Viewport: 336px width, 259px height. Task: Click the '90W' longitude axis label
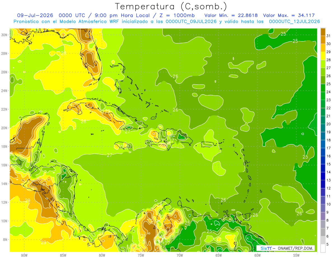pos(24,255)
